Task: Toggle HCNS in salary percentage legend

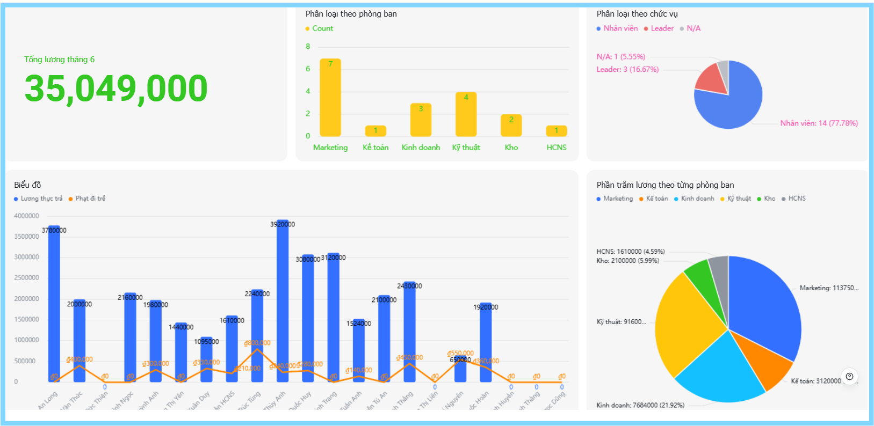Action: click(793, 199)
